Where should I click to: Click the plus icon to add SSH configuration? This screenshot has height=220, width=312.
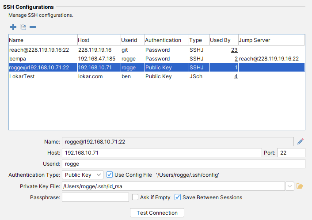click(x=13, y=27)
